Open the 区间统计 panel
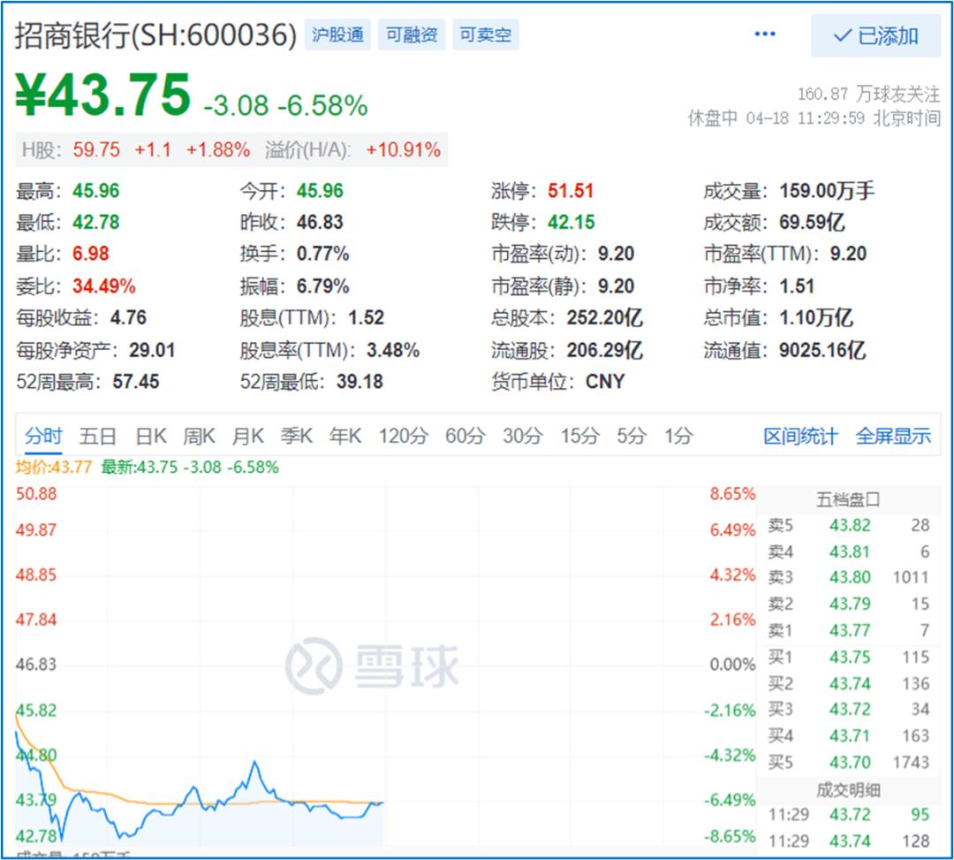954x860 pixels. 800,435
